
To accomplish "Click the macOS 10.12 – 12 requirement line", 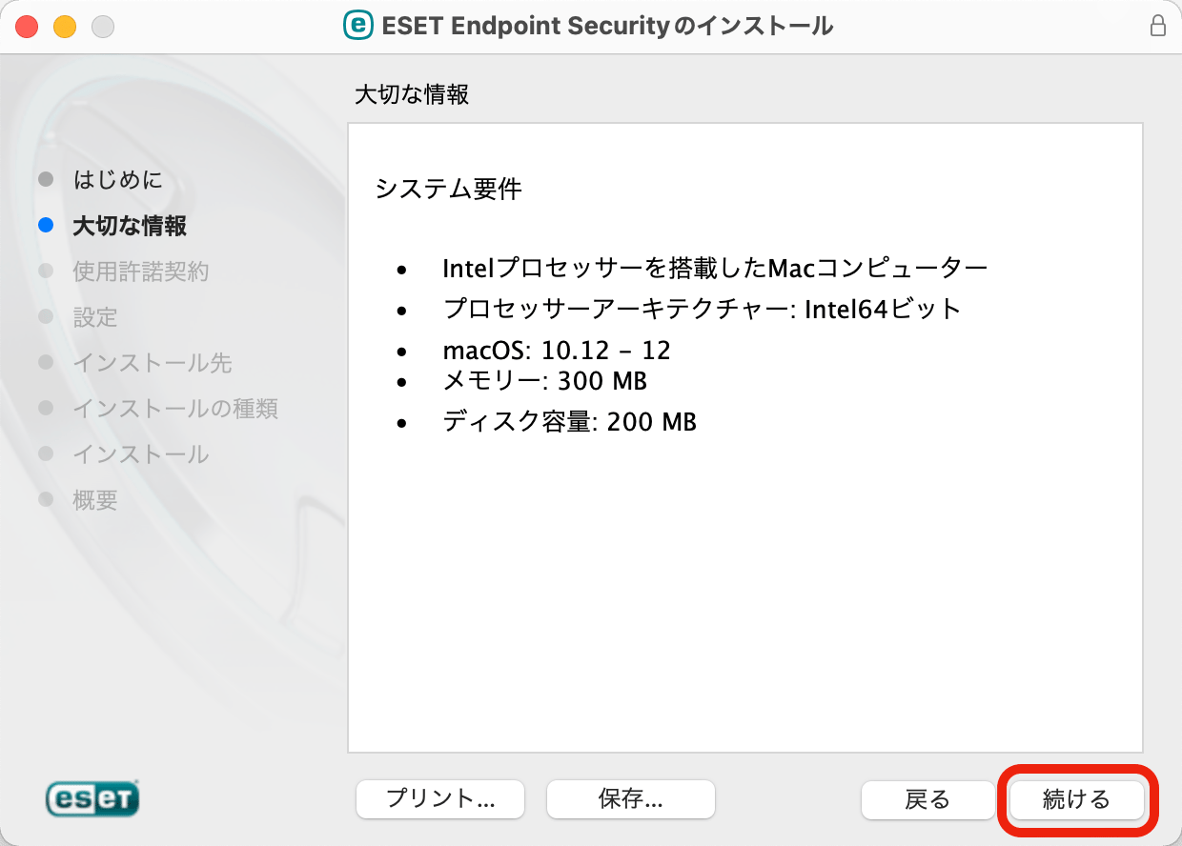I will (556, 350).
